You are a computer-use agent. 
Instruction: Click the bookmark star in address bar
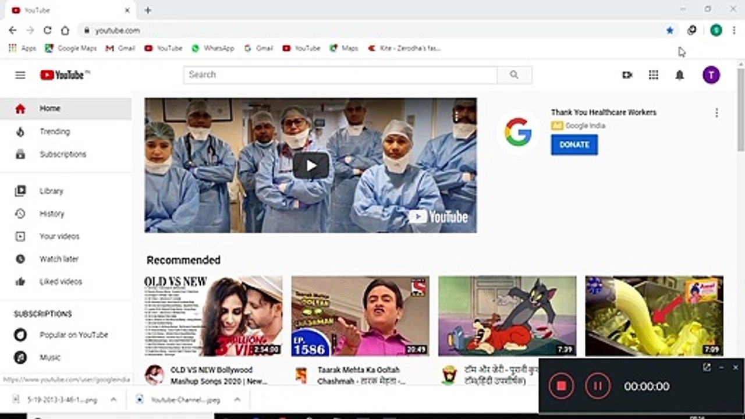coord(670,30)
